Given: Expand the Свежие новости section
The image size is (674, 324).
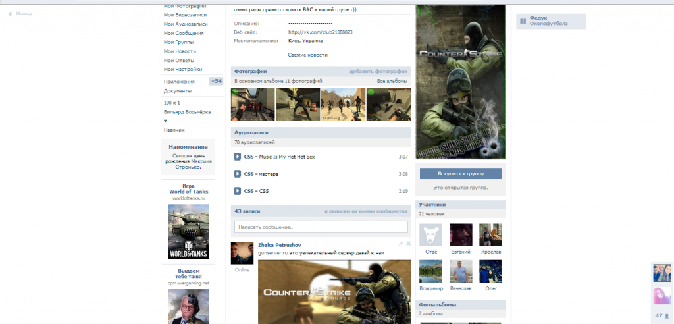Looking at the screenshot, I should tap(307, 55).
